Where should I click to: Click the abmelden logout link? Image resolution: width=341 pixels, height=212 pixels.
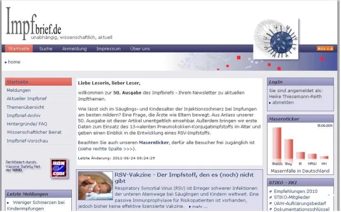click(x=283, y=102)
